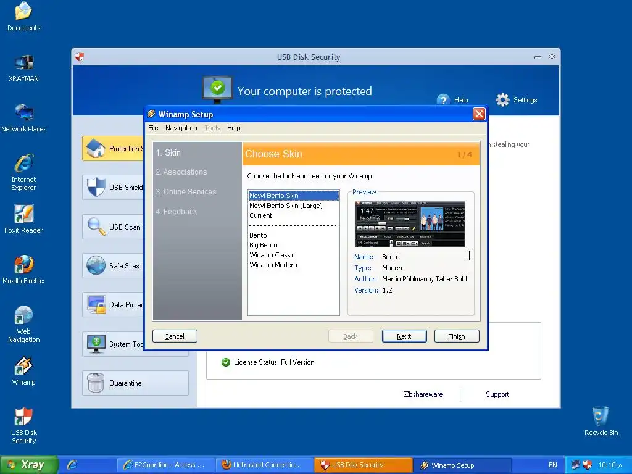Open the Recycle Bin icon
The width and height of the screenshot is (632, 474).
tap(601, 421)
